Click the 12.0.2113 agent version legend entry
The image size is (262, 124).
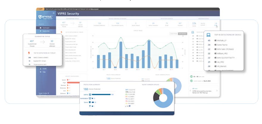pos(130,90)
